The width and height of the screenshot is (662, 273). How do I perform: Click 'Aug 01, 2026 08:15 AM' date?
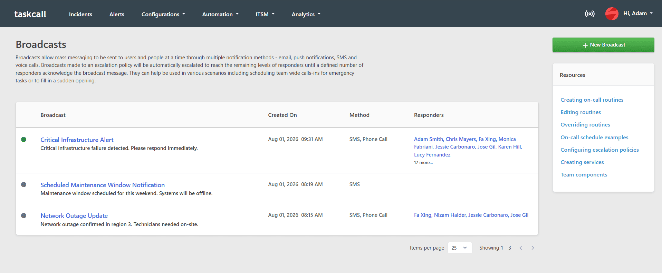click(295, 215)
